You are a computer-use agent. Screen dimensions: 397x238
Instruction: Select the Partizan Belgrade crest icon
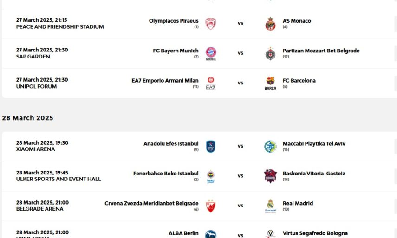coord(270,53)
